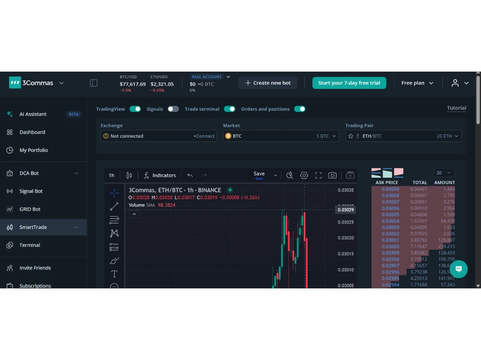Open the 3Commas logo home link
Image resolution: width=481 pixels, height=360 pixels.
click(x=31, y=83)
